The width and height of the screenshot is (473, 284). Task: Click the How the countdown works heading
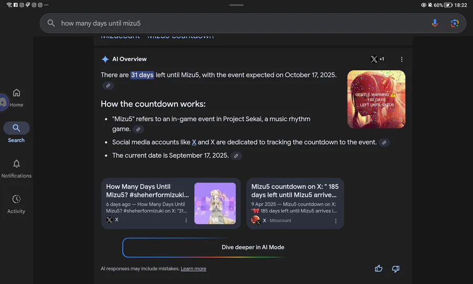(x=153, y=104)
